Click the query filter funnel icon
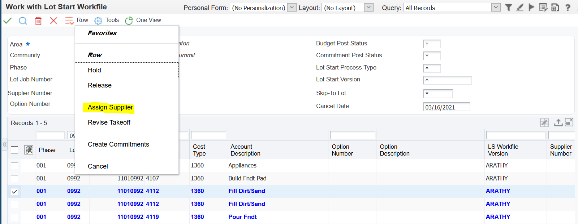 (x=508, y=7)
